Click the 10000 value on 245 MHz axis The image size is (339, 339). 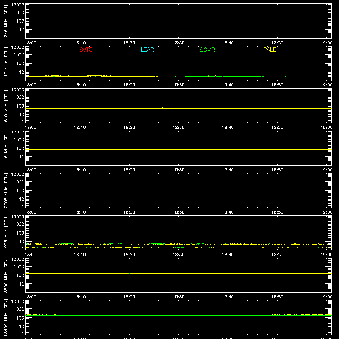coord(18,5)
